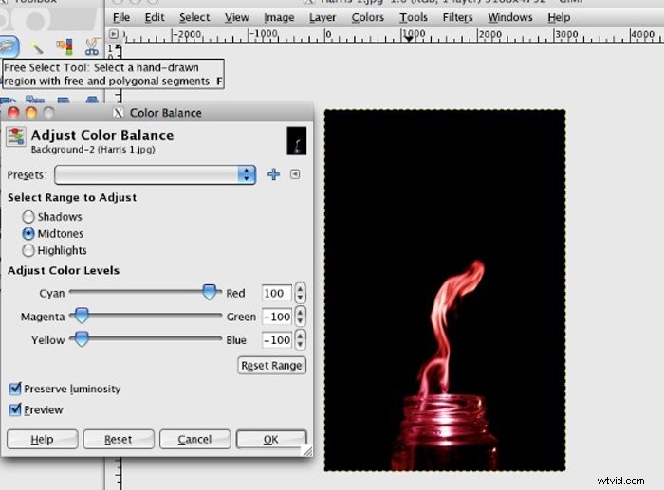The height and width of the screenshot is (490, 664).
Task: Choose the Select by Color tool
Action: [65, 45]
